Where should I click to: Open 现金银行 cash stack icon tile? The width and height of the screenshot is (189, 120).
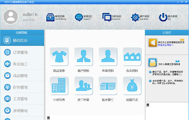pos(108,86)
